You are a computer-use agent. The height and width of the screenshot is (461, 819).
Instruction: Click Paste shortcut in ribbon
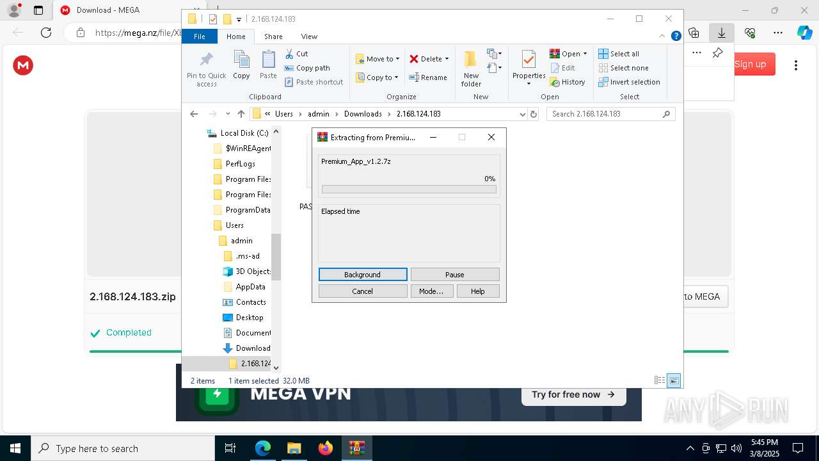click(x=314, y=82)
